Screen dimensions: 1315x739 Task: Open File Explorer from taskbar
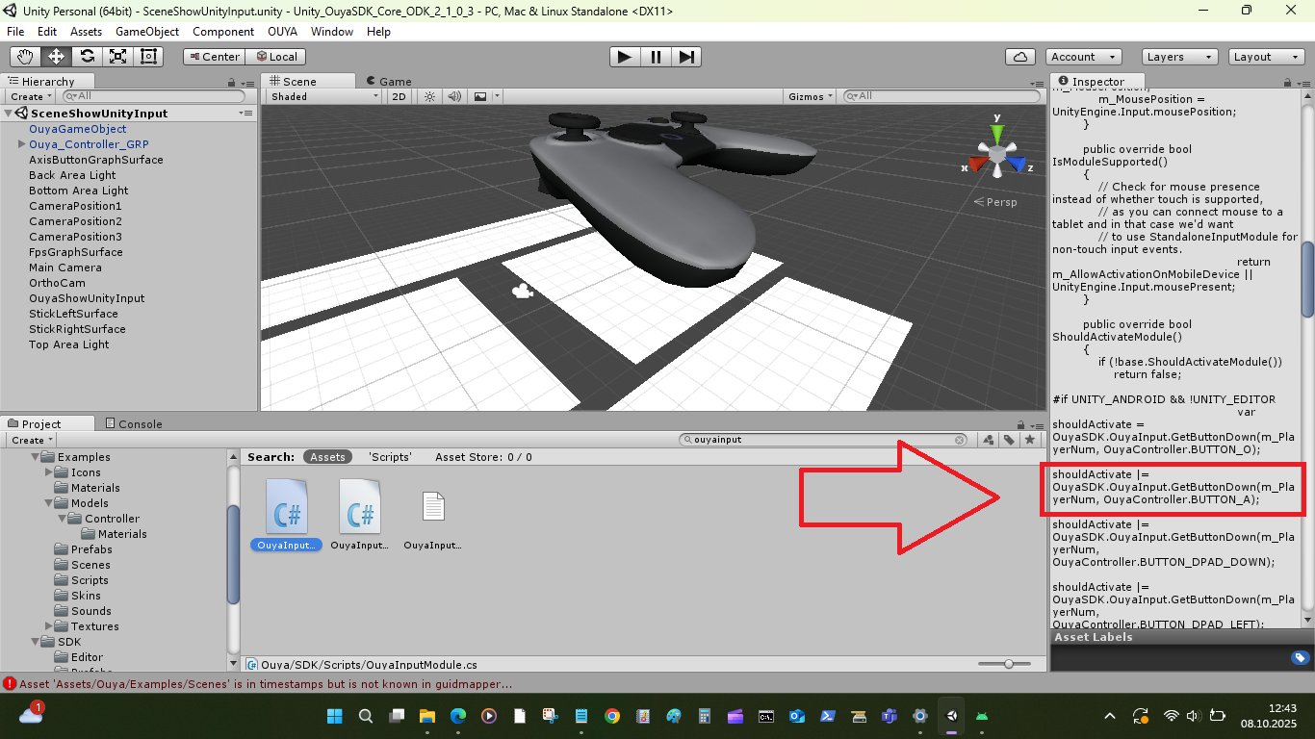click(x=426, y=716)
